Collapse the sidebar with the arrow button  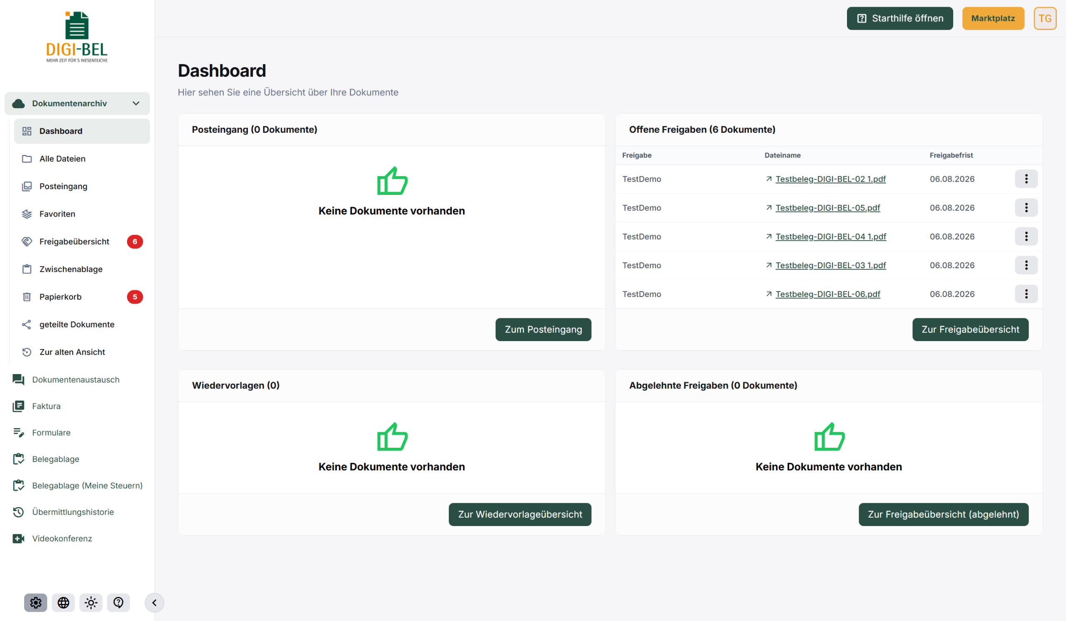tap(154, 602)
